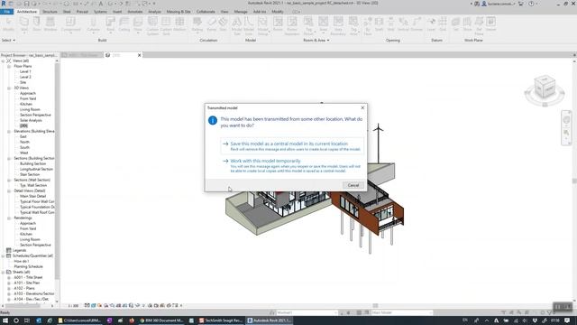Open the Solar Analysis view
Screen dimensions: 577x325
tap(31, 120)
